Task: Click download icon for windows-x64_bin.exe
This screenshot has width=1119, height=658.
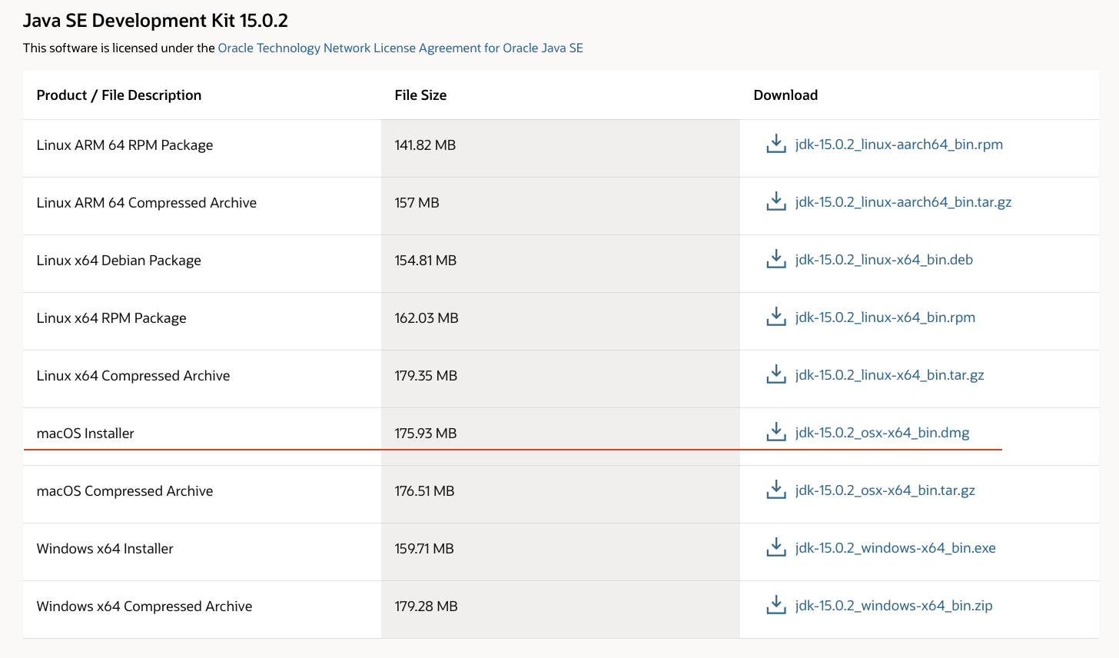Action: tap(776, 547)
